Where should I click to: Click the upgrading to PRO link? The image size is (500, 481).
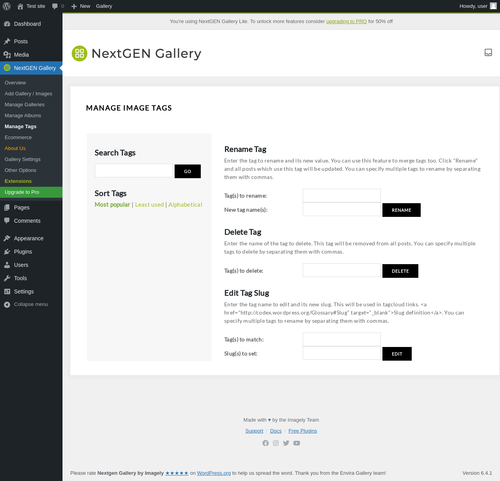click(x=346, y=21)
